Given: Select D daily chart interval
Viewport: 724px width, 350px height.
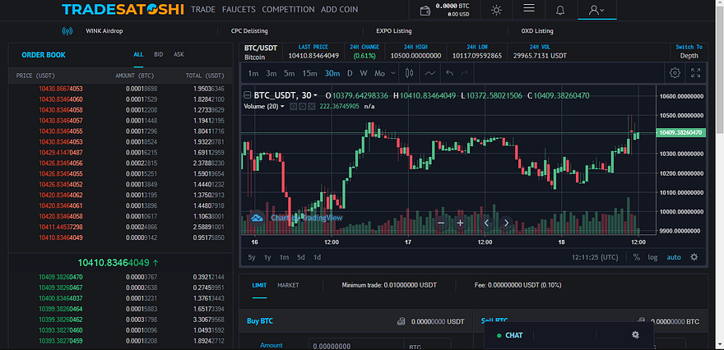Looking at the screenshot, I should tap(350, 73).
